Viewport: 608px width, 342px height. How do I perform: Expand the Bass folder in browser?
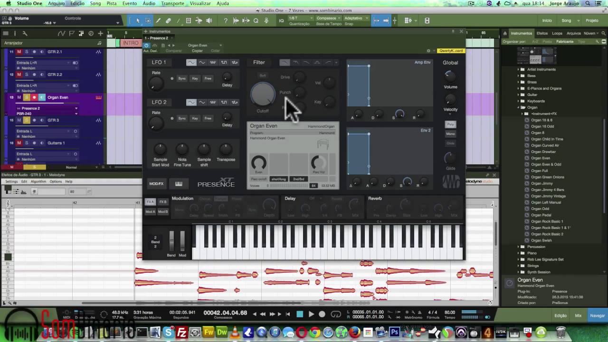tap(519, 76)
